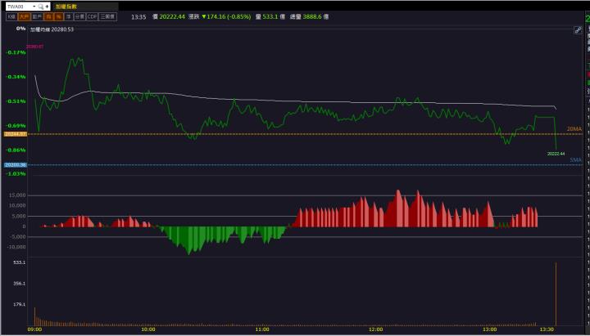This screenshot has height=336, width=590.
Task: Click the 淨 toolbar button
Action: (68, 16)
